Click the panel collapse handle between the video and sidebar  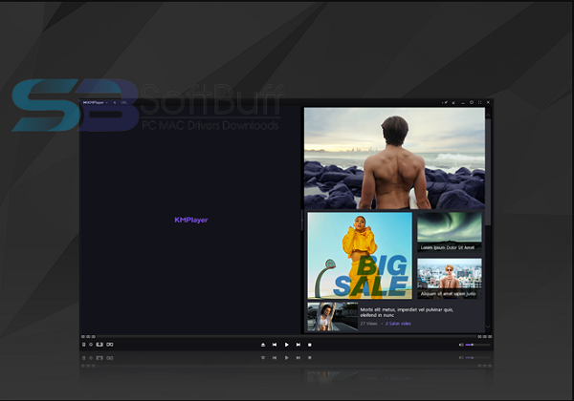(302, 221)
